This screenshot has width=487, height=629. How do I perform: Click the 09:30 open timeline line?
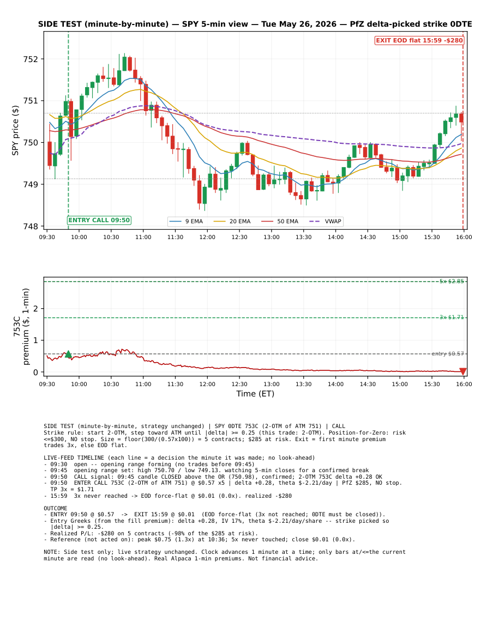coord(149,464)
